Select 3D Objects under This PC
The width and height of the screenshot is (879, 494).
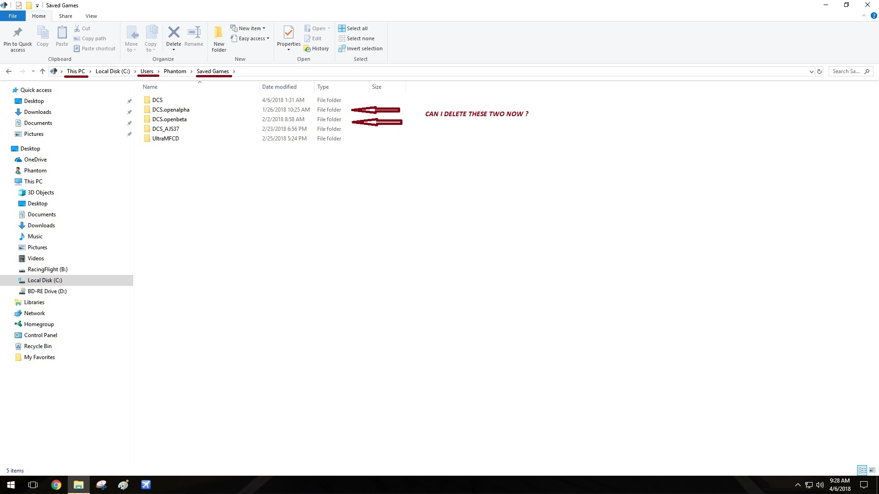coord(41,193)
